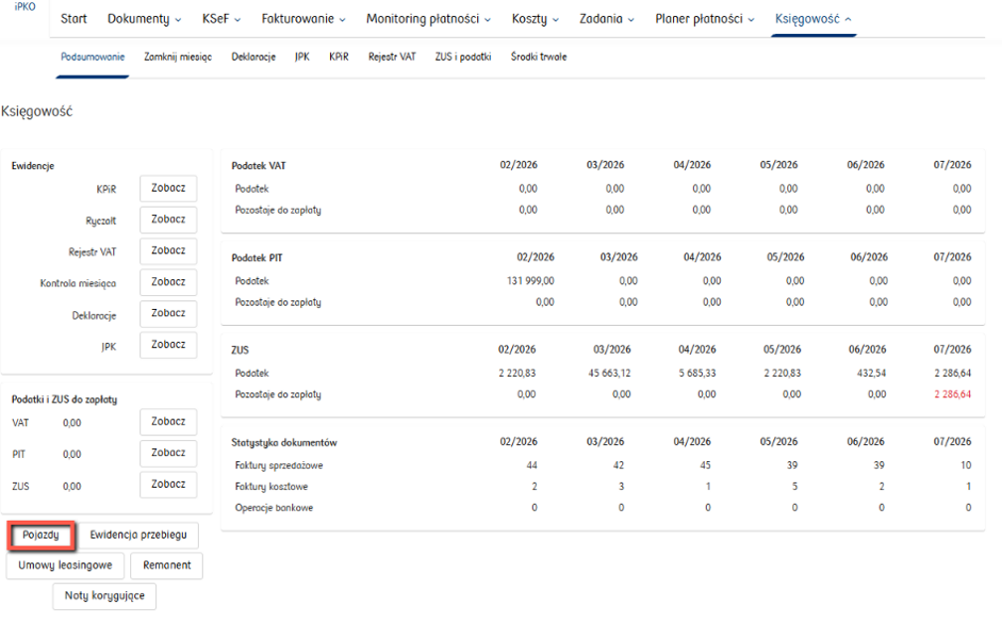Click the Ewidencje panel heading

point(33,166)
